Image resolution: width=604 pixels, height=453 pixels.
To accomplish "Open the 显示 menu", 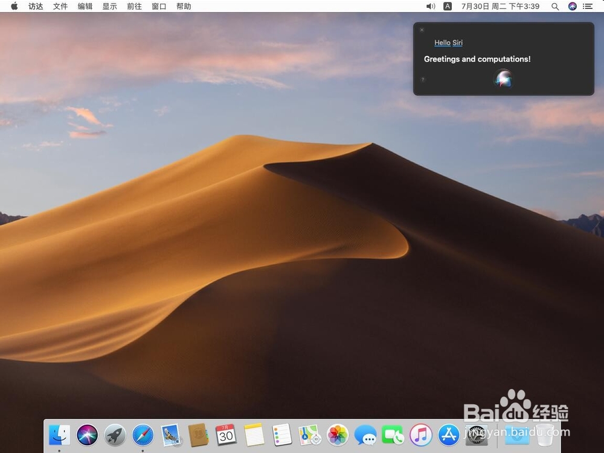I will 110,6.
